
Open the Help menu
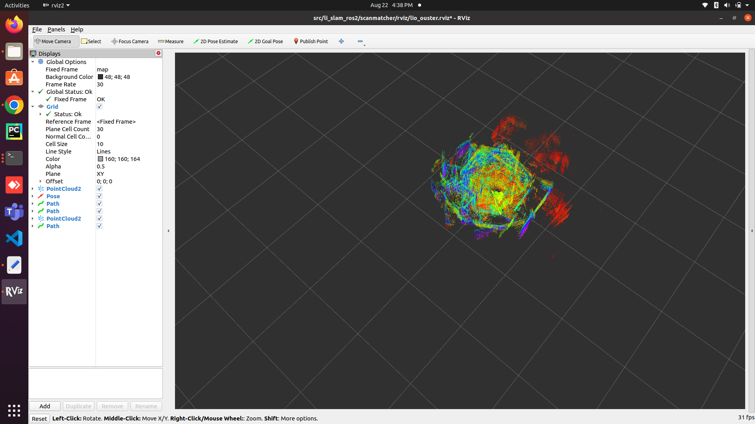[77, 29]
